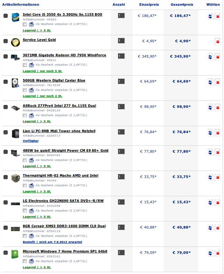Refresh icon for LG GH22NS90 DVD drive
Image resolution: width=224 pixels, height=274 pixels.
pos(210,203)
